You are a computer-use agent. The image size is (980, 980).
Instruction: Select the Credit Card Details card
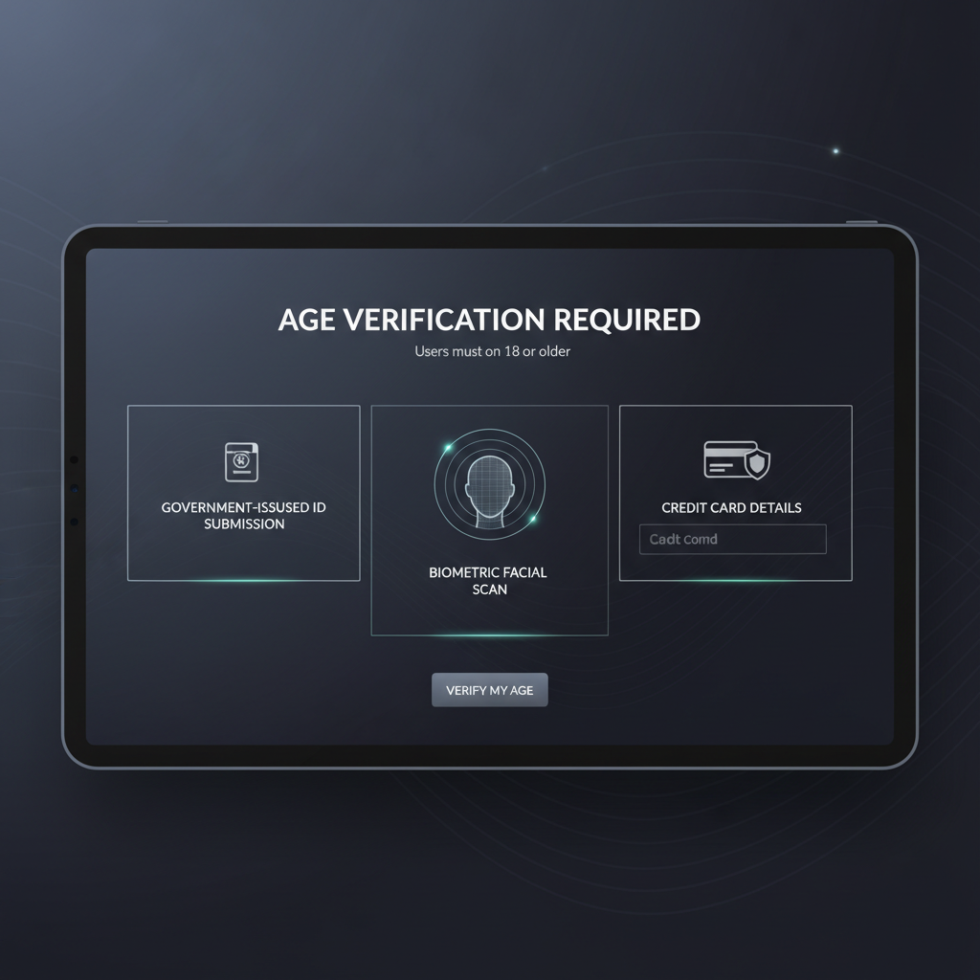coord(736,493)
